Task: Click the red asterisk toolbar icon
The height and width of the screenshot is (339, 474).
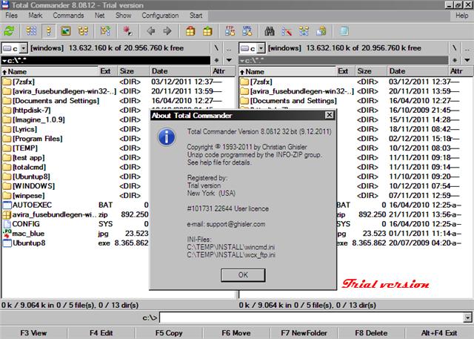Action: 127,31
